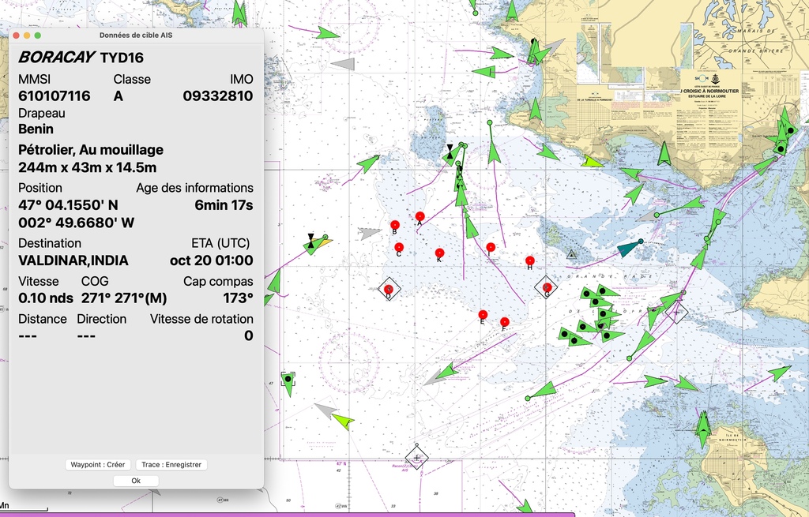The width and height of the screenshot is (809, 517).
Task: Select yellow-green AIS target at lower left
Action: coord(343,421)
